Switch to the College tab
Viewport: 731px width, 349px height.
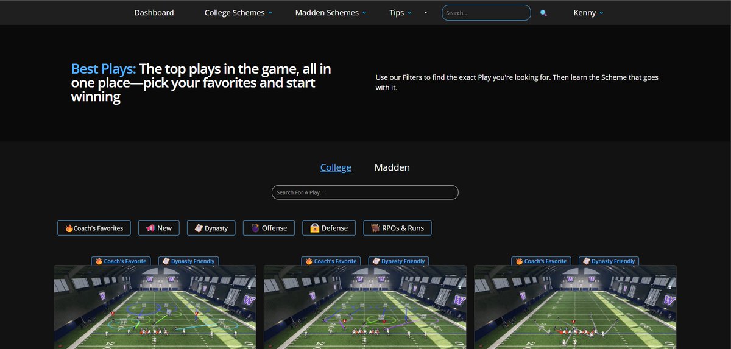click(336, 167)
